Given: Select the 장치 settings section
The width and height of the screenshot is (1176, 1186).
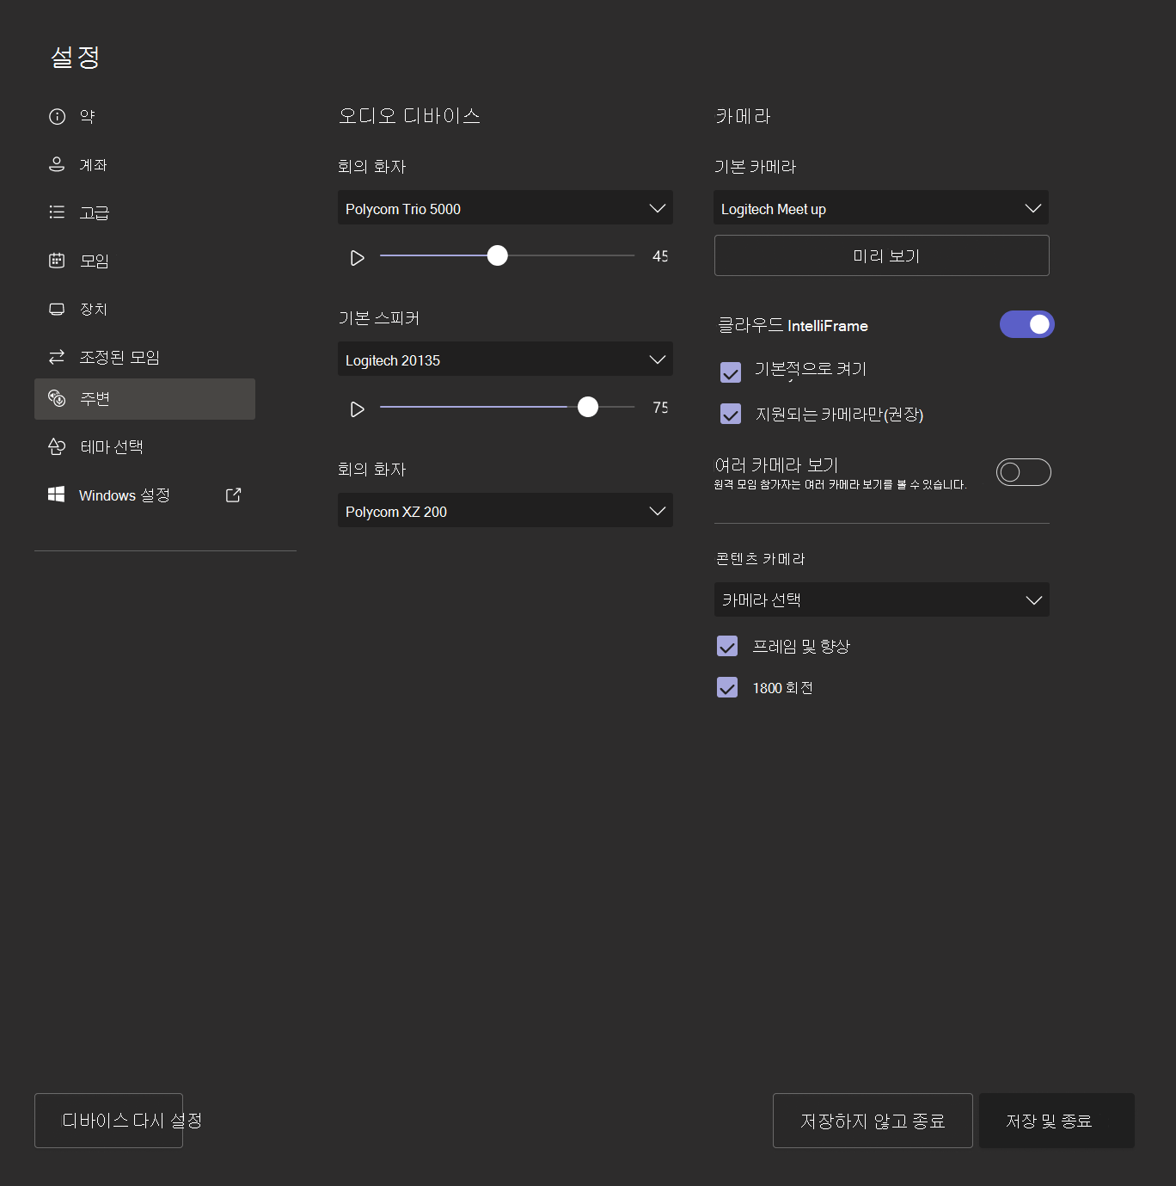Looking at the screenshot, I should 144,309.
